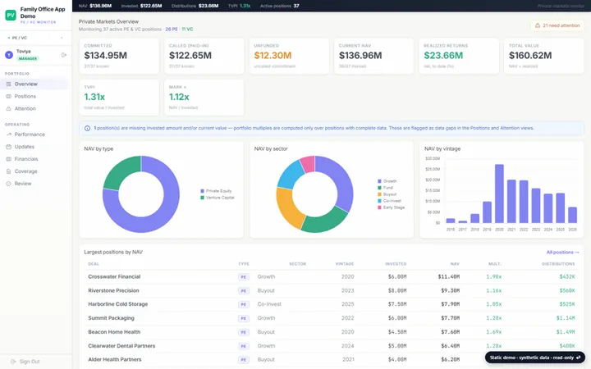Click the Coverage document icon in sidebar

tap(9, 171)
